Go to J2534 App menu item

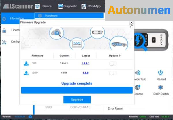click(94, 6)
